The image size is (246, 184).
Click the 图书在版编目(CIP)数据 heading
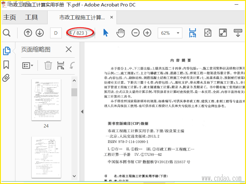[x=128, y=124]
